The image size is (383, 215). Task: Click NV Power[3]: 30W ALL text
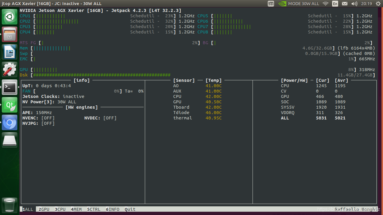(x=49, y=102)
